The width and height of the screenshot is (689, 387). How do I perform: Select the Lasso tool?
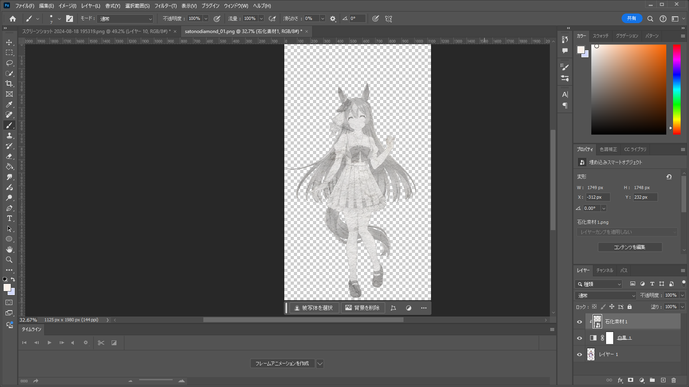pyautogui.click(x=9, y=63)
